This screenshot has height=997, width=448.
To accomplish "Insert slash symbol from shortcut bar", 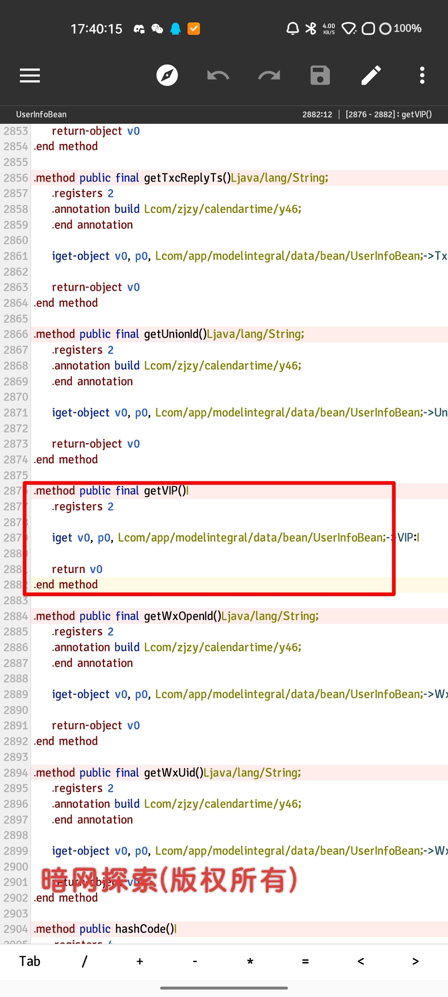I will [85, 961].
